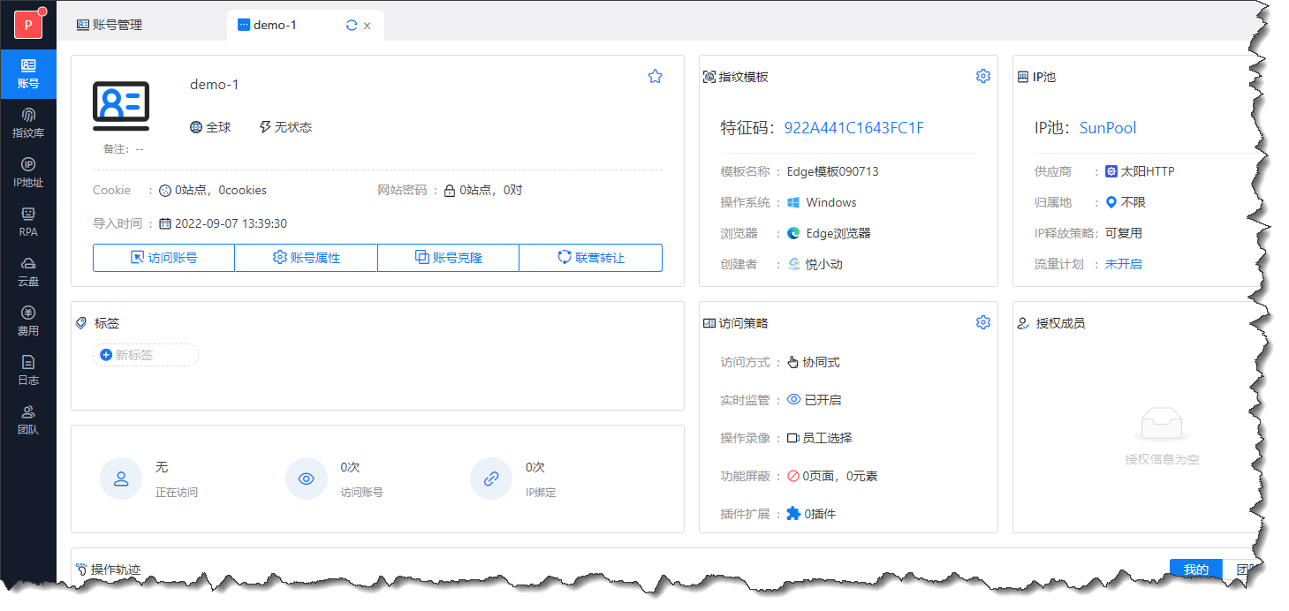Viewport: 1289px width, 611px height.
Task: Open the 云盘 cloud drive
Action: click(28, 272)
